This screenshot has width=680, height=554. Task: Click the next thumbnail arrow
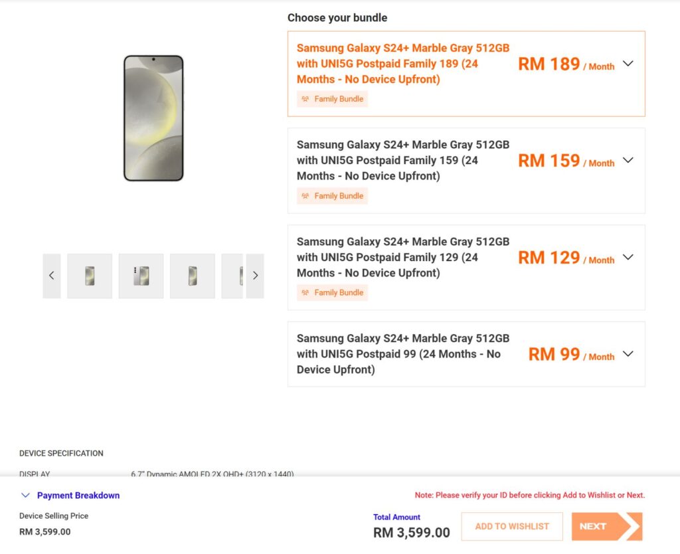coord(255,276)
